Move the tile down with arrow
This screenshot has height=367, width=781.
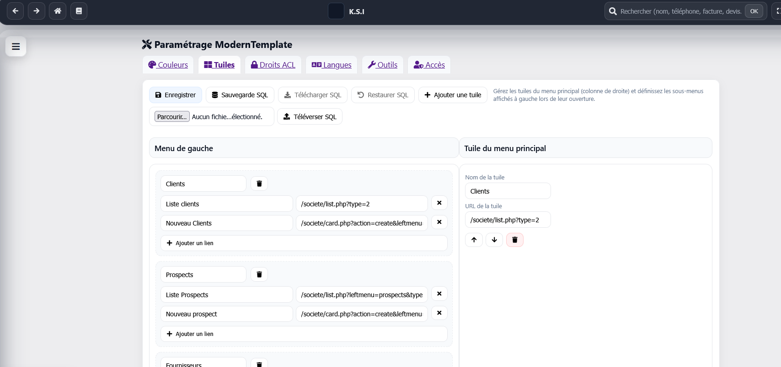[x=494, y=240]
